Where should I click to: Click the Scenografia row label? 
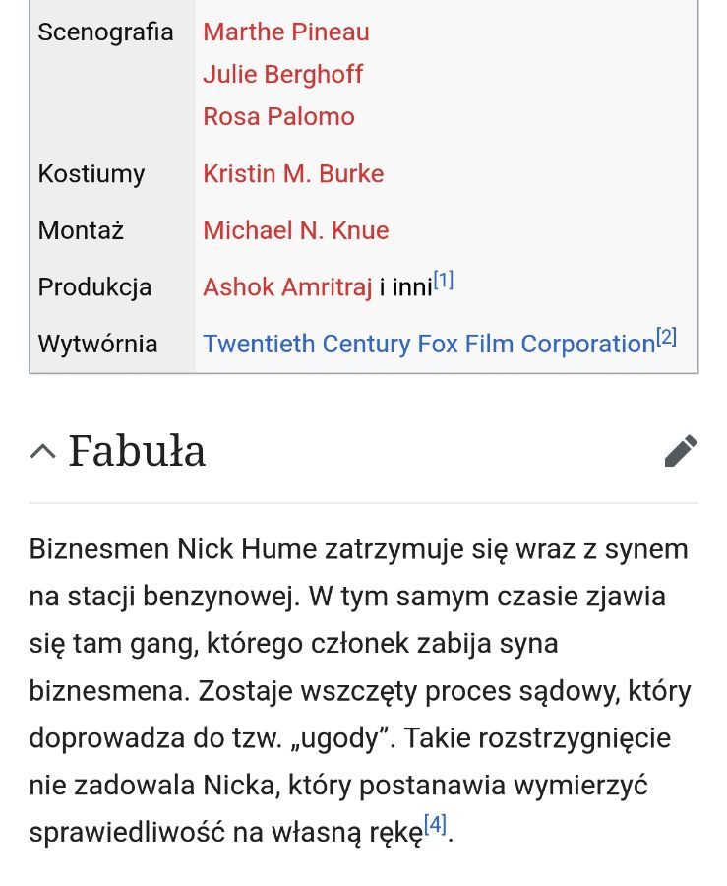click(x=105, y=32)
